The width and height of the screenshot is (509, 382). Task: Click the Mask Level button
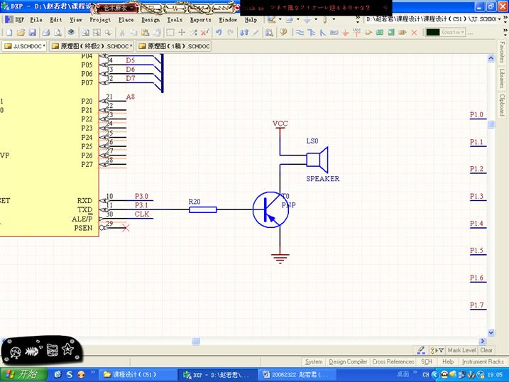pos(461,350)
